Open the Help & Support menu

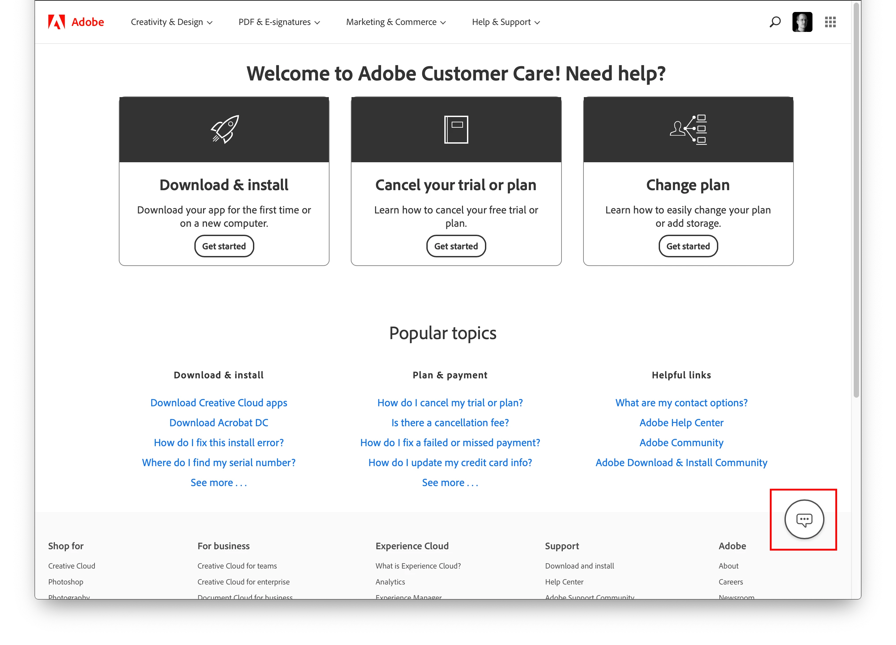coord(505,22)
